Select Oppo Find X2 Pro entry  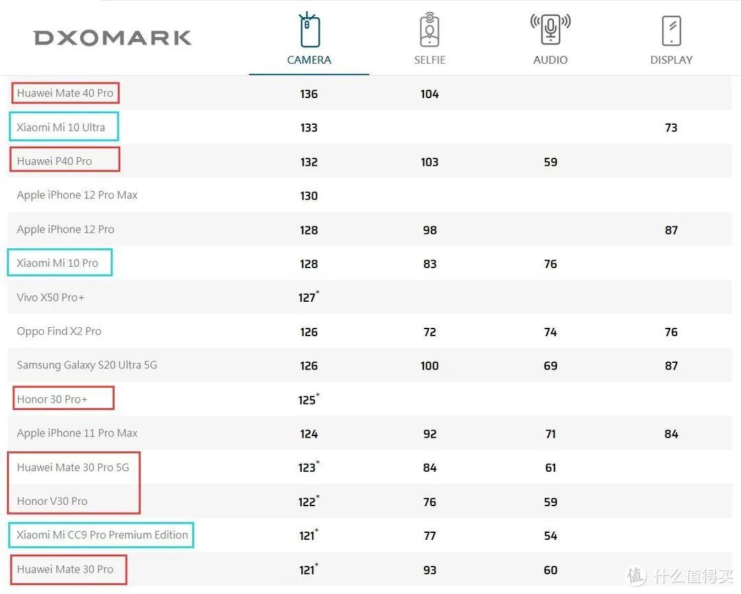pyautogui.click(x=59, y=331)
